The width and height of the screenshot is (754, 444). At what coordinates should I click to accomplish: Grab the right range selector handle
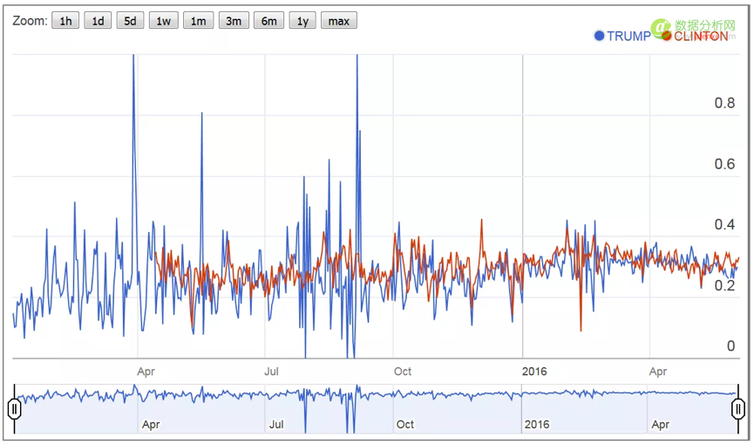738,408
